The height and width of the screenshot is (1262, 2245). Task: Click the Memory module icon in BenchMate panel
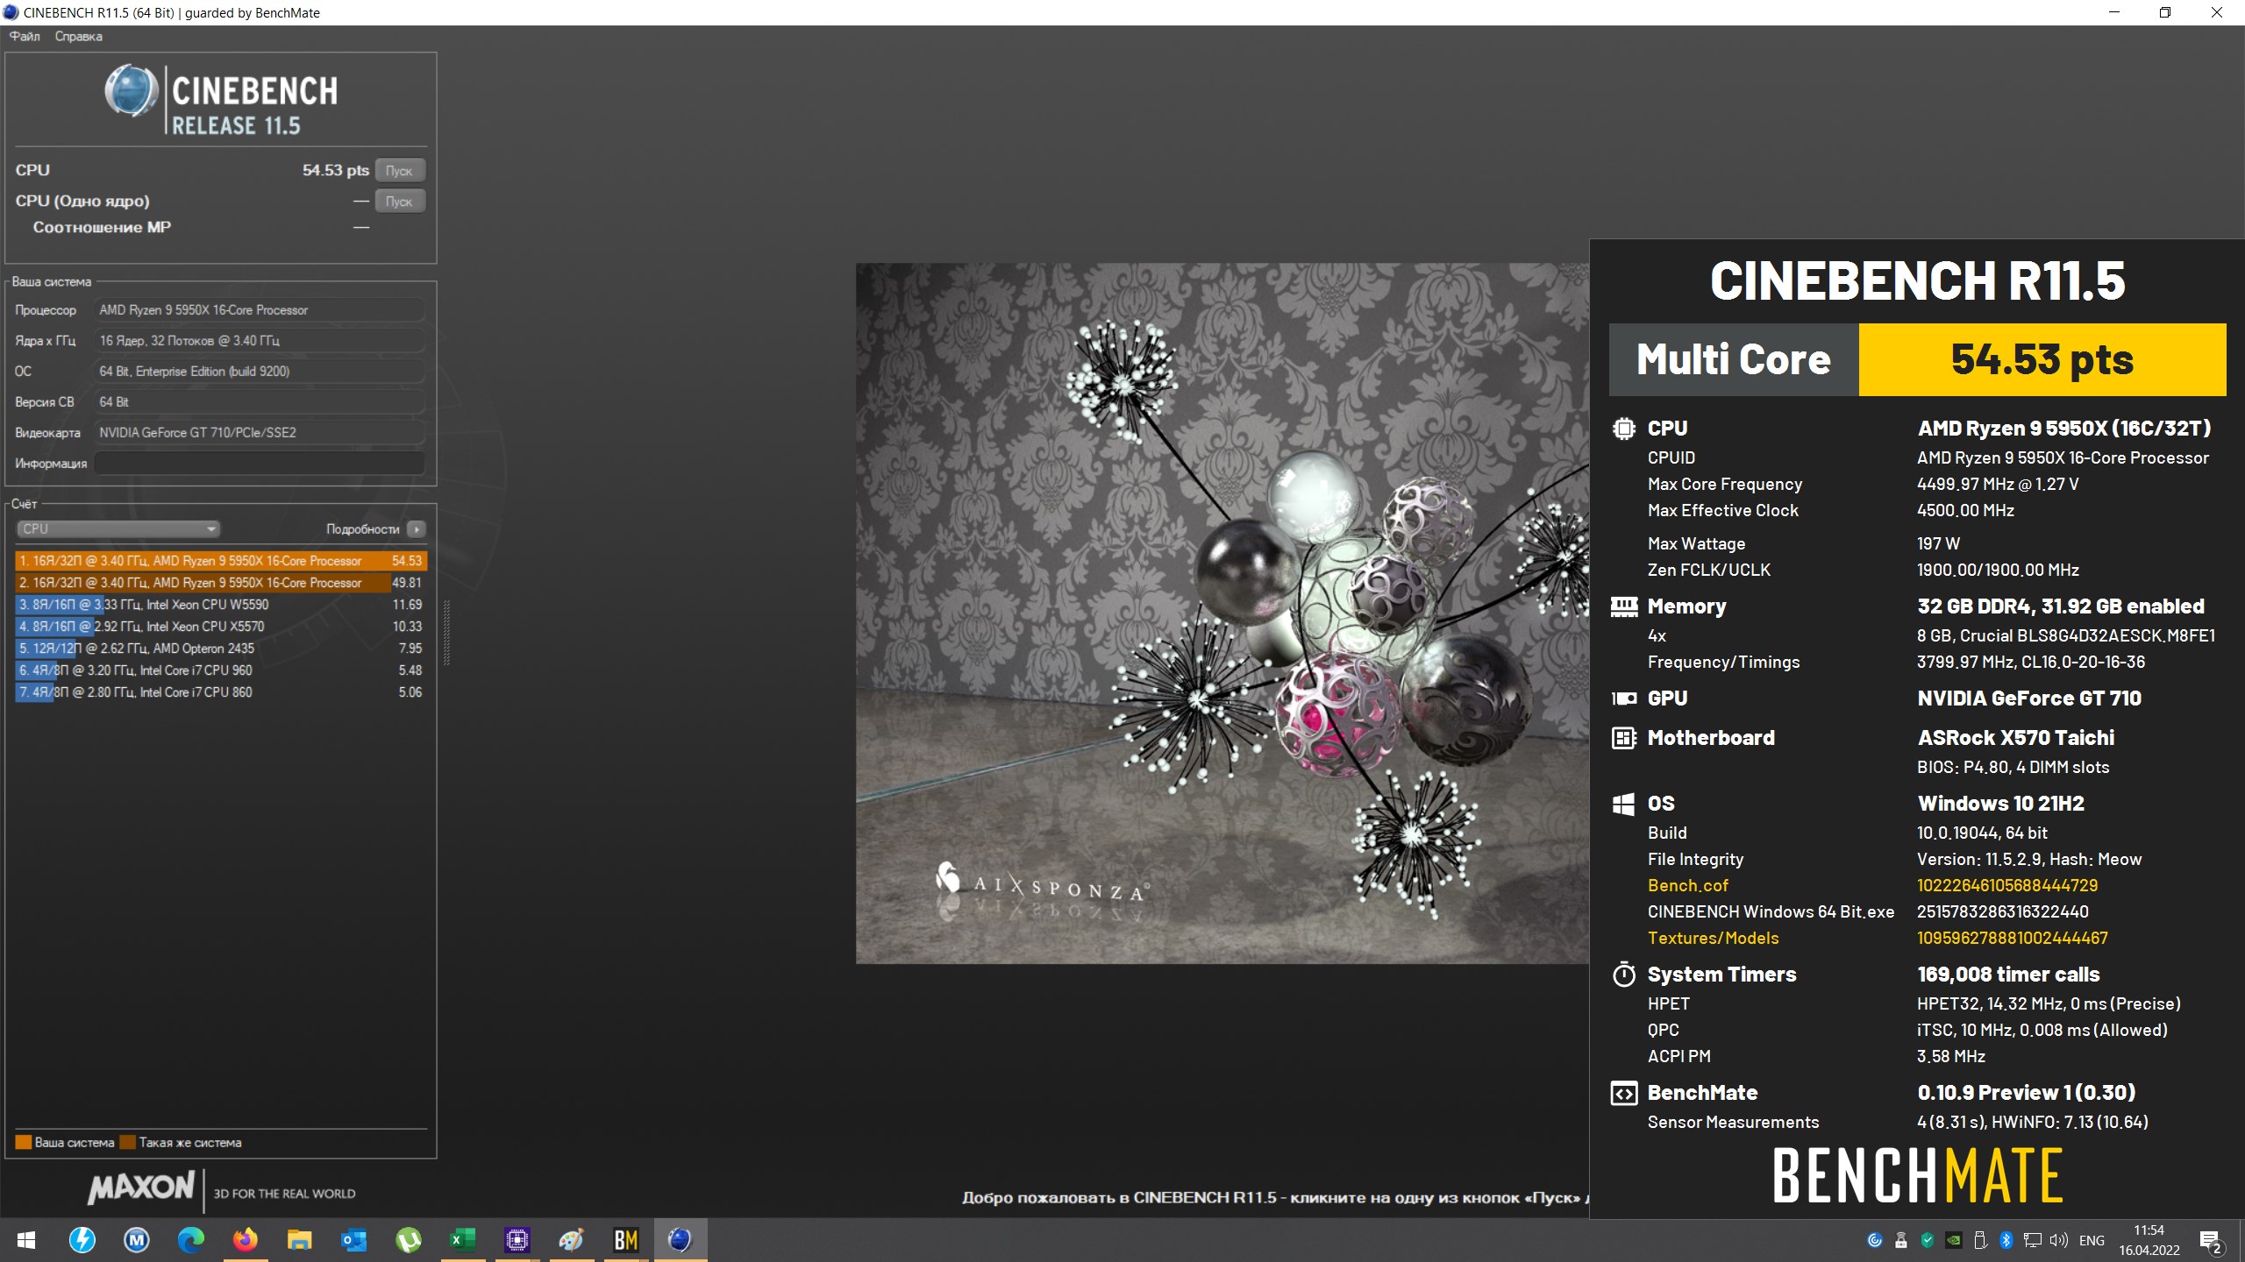coord(1624,606)
